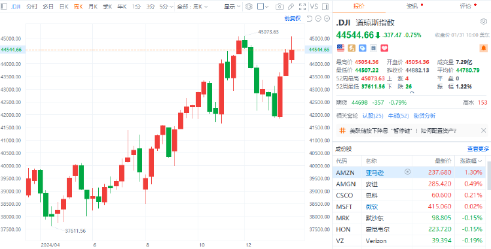
Task: Click hashtag icon of news banner
Action: coord(343,131)
